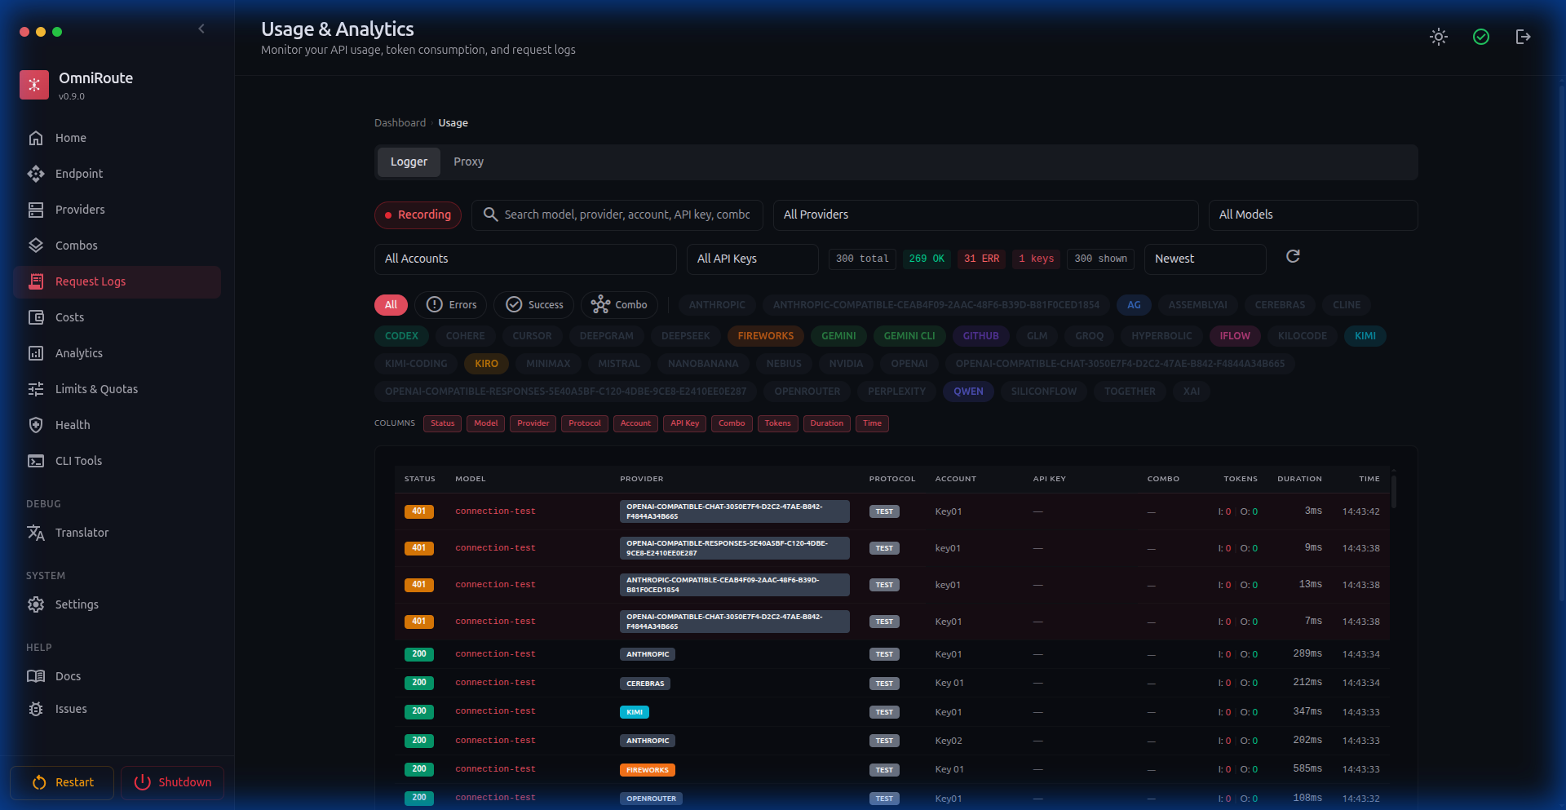Click the logout icon in header
Viewport: 1566px width, 810px height.
coord(1523,37)
